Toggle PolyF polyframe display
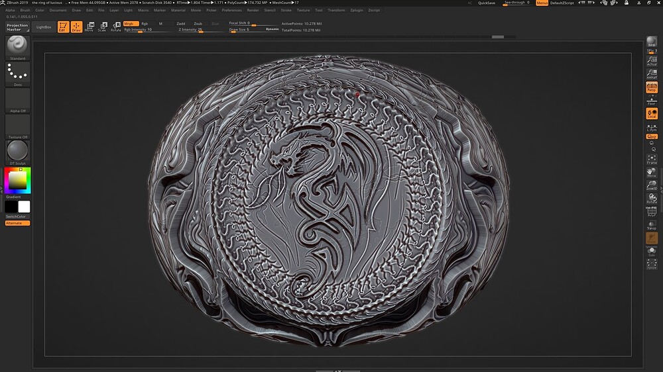Viewport: 663px width, 372px height. tap(652, 212)
